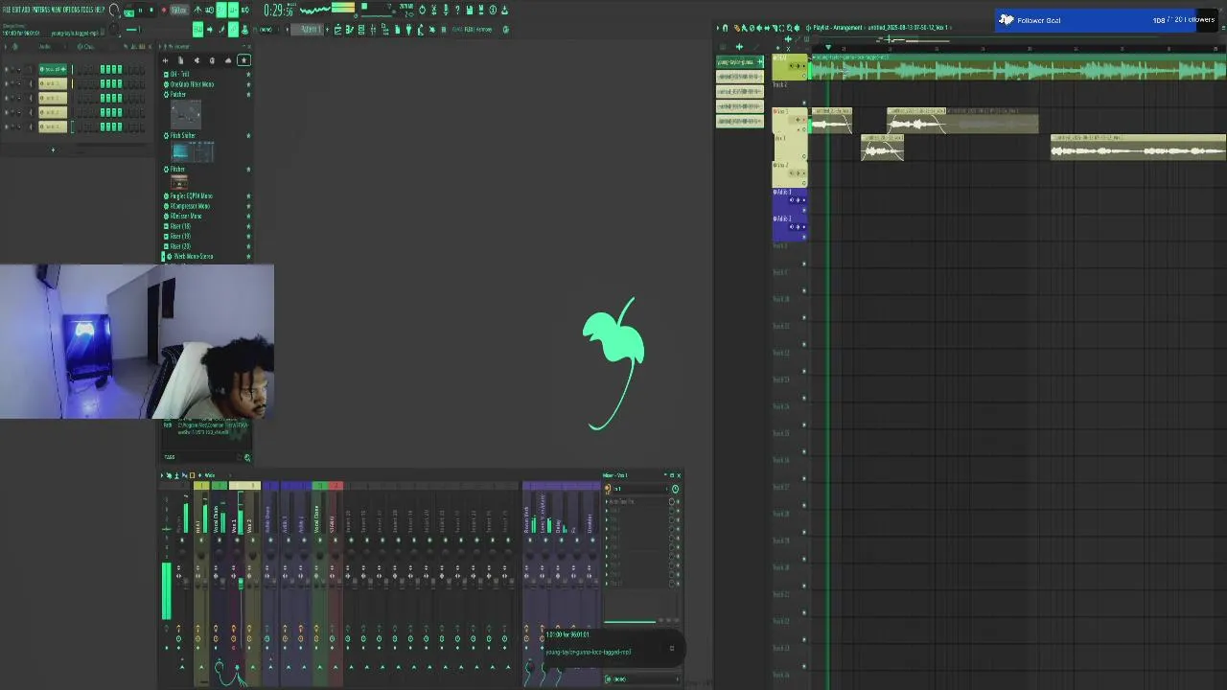
Task: Expand the first mixer effect slot arrow
Action: click(608, 502)
